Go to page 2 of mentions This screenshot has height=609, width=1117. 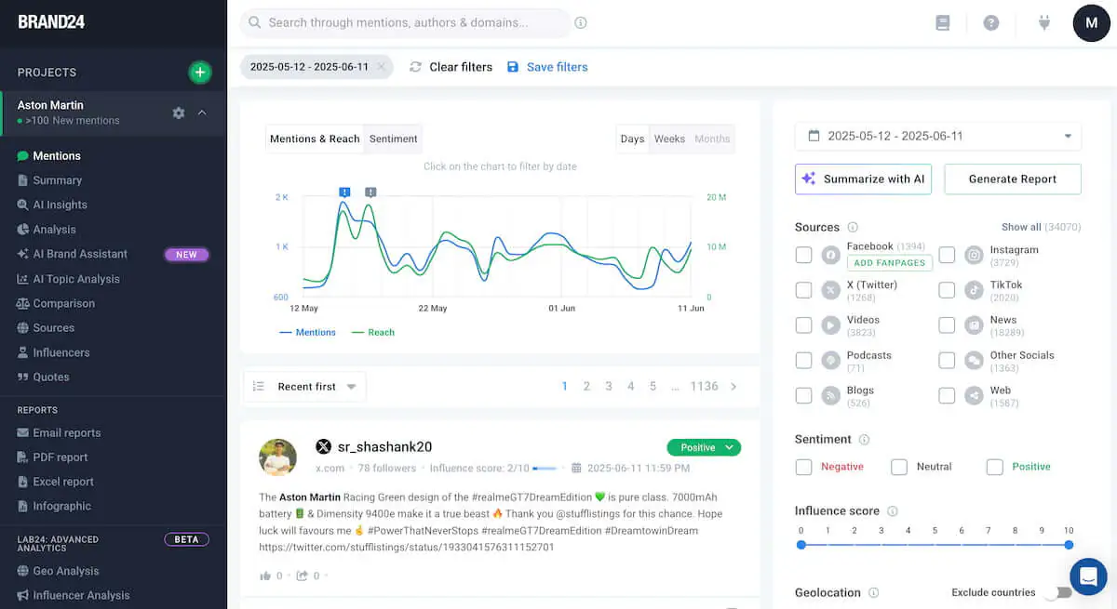point(587,386)
